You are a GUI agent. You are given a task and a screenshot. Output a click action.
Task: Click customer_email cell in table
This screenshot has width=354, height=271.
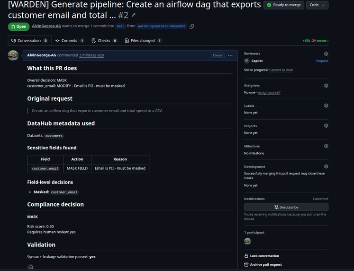[x=45, y=168]
